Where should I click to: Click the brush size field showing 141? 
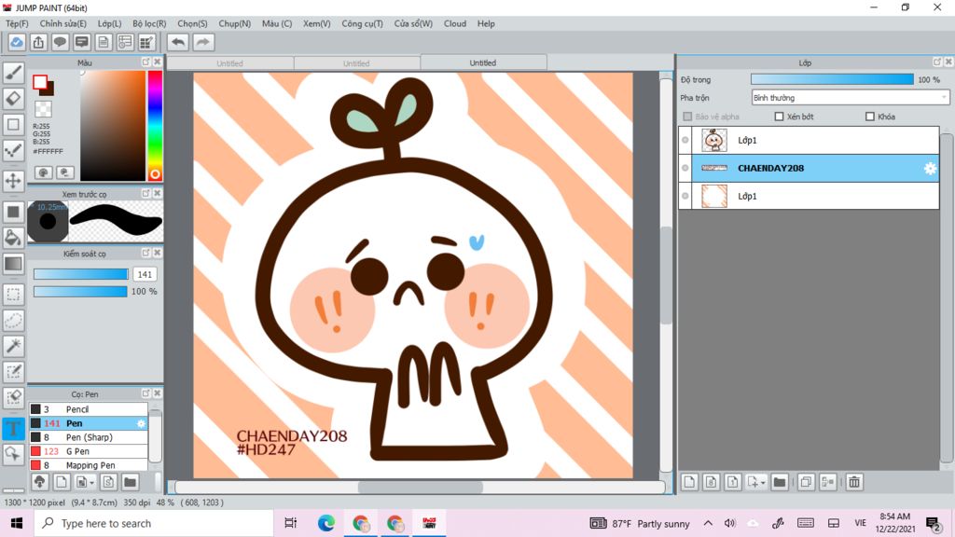(x=145, y=275)
